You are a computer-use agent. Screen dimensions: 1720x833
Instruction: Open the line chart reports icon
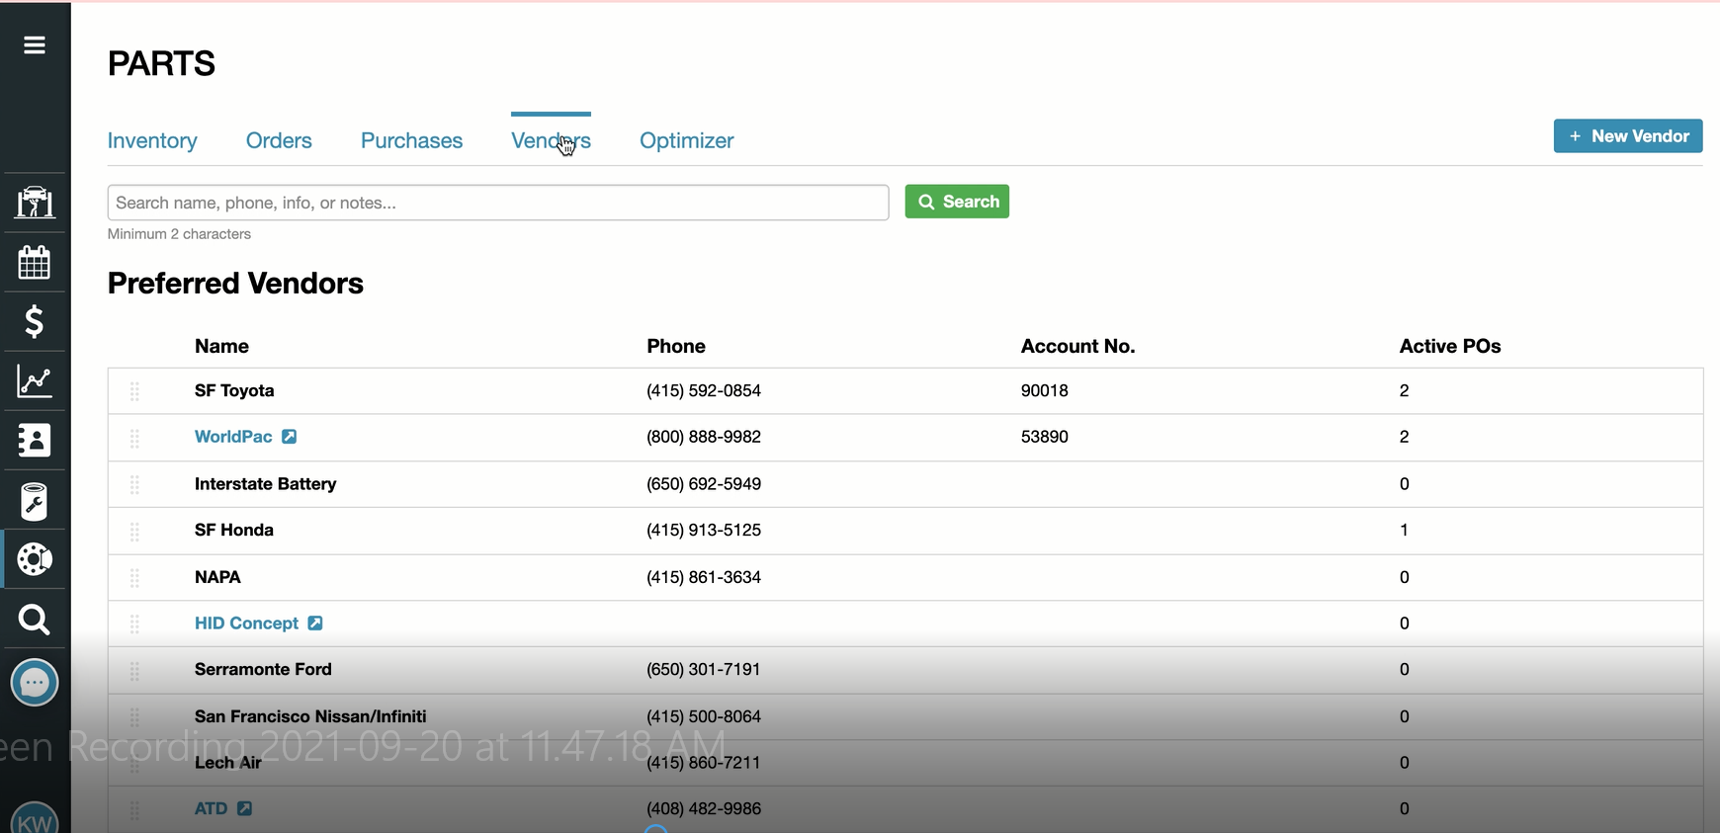[x=35, y=381]
